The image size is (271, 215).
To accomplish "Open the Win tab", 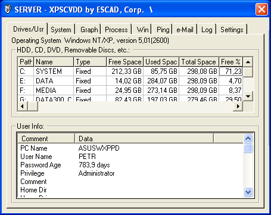I will click(142, 30).
